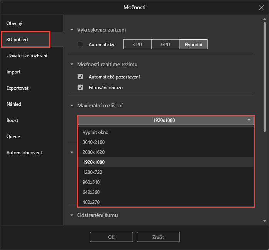Image resolution: width=269 pixels, height=250 pixels.
Task: Choose Hybridní rendering mode
Action: click(193, 45)
